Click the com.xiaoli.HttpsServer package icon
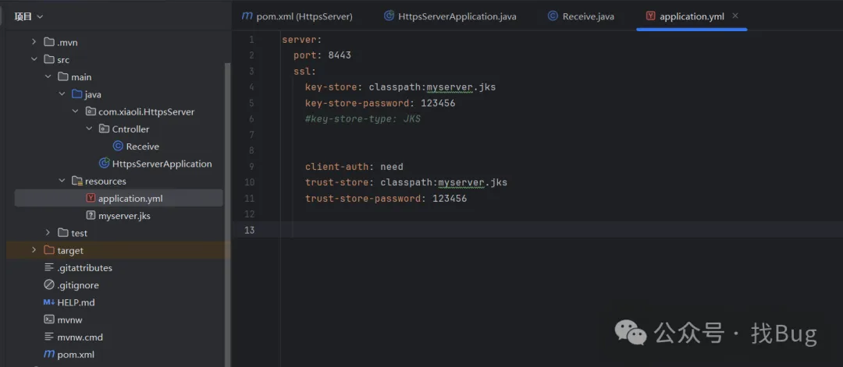 [91, 111]
